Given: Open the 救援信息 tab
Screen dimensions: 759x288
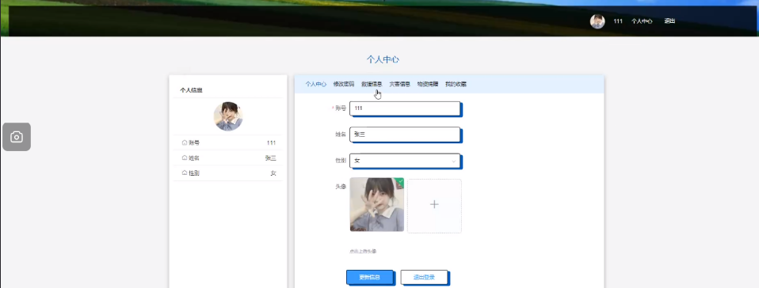Looking at the screenshot, I should coord(372,84).
